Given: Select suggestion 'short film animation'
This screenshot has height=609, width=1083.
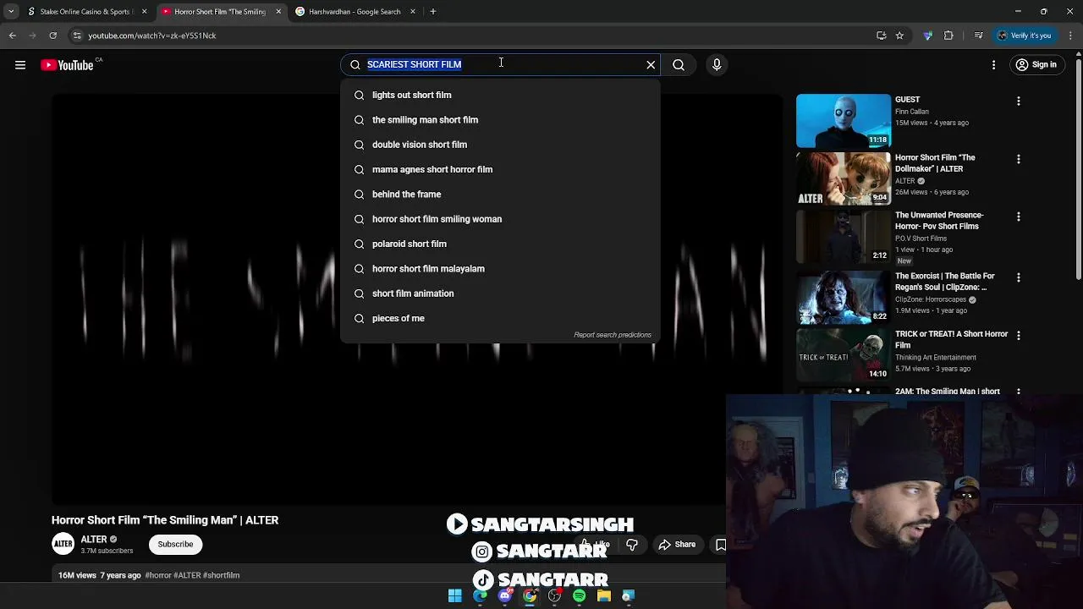Looking at the screenshot, I should (500, 294).
